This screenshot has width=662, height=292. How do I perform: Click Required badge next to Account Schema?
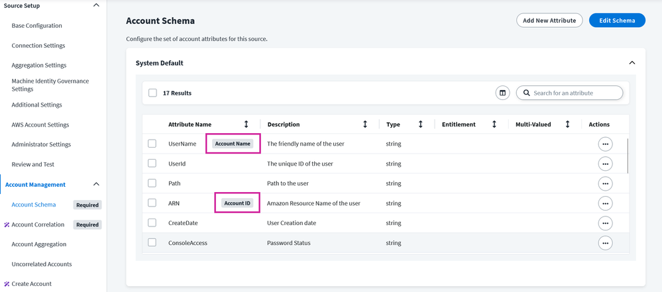[87, 205]
